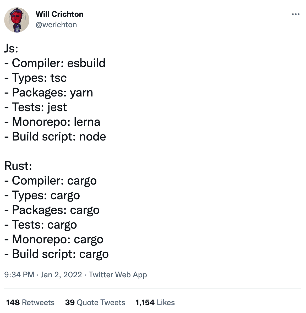
Task: View the 1,154 Likes list
Action: (x=155, y=303)
